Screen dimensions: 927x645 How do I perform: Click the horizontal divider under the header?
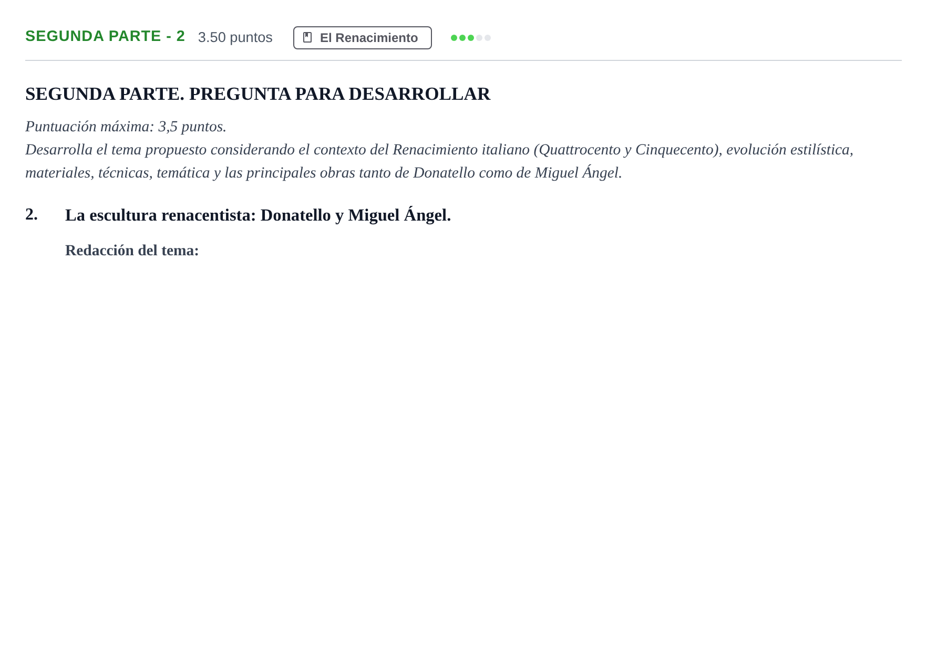(x=463, y=60)
